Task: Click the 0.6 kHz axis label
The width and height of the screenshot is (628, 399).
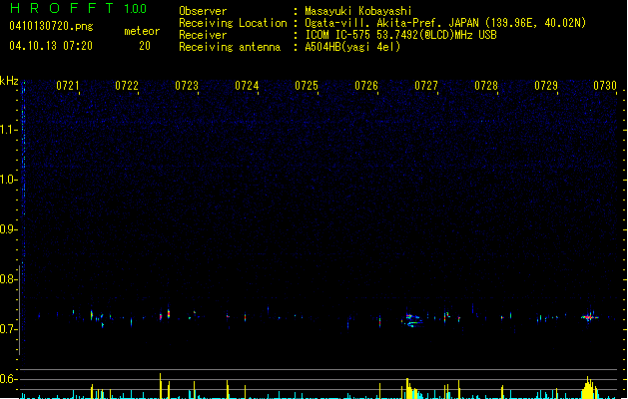Action: point(8,379)
